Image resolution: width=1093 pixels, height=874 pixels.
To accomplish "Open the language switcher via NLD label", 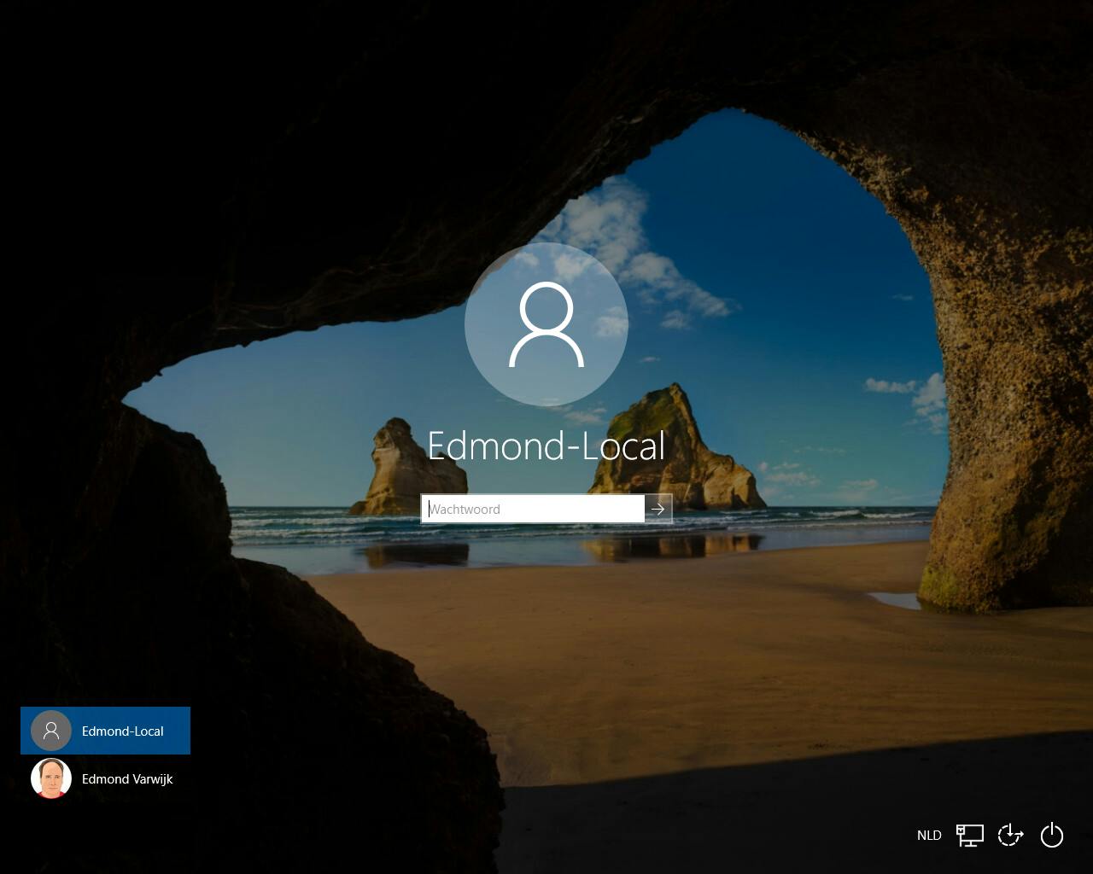I will 929,835.
